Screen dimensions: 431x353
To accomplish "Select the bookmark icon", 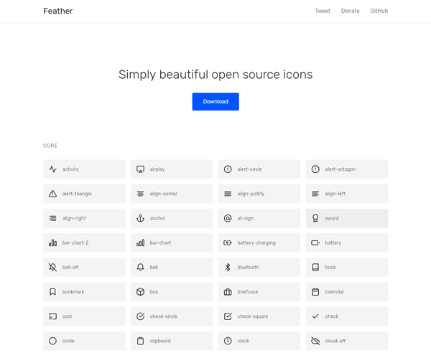I will pyautogui.click(x=52, y=292).
